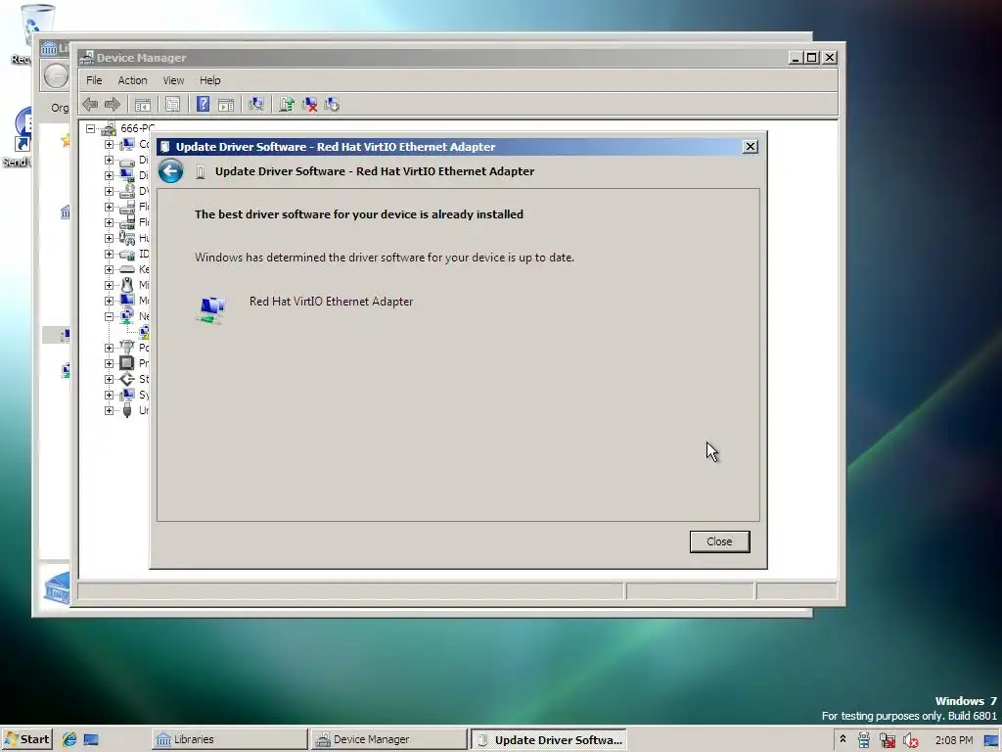Select the USB controllers plug icon in tree

[x=127, y=410]
